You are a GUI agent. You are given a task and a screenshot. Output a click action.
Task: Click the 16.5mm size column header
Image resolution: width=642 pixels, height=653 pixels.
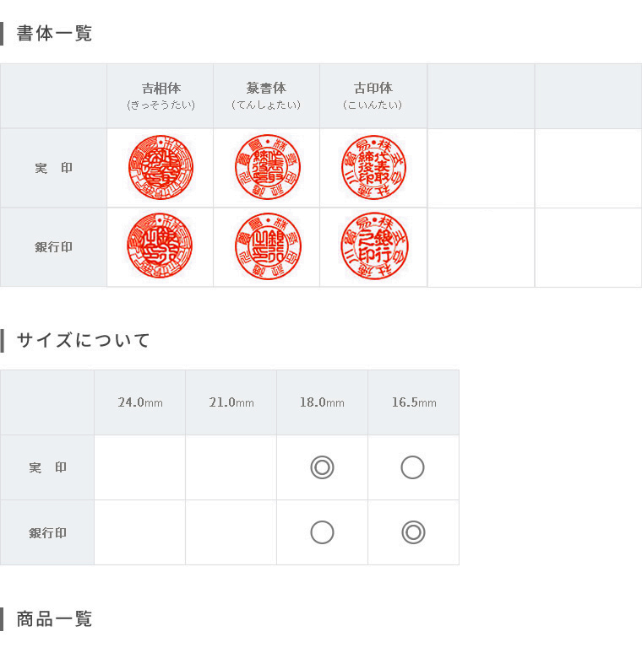coord(414,402)
